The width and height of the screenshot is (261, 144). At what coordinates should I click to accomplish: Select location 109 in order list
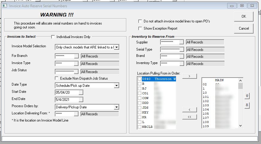click(220, 126)
